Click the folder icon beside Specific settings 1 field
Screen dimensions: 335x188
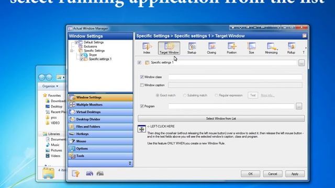click(147, 63)
